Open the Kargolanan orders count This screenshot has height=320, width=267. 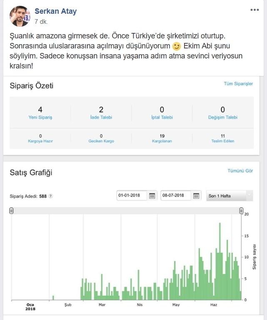coord(162,139)
